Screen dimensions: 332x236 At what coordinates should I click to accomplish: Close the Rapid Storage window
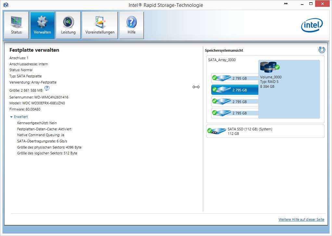coord(322,4)
